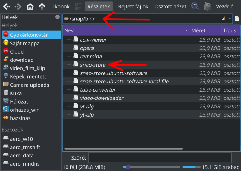Switch to Ikonok view mode

pos(61,7)
